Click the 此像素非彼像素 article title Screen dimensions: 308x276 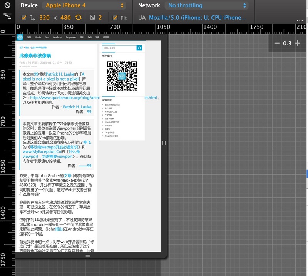[35, 56]
